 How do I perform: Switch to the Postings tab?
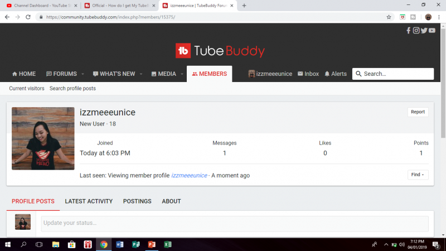[x=137, y=201]
